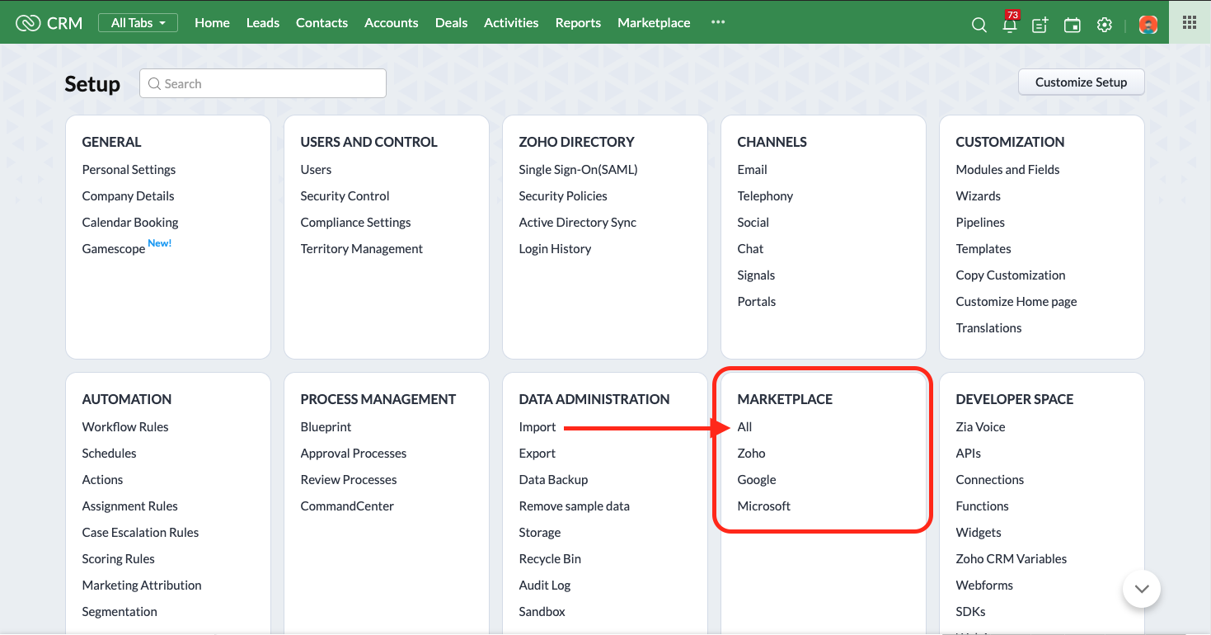Open Telephony settings

point(765,196)
